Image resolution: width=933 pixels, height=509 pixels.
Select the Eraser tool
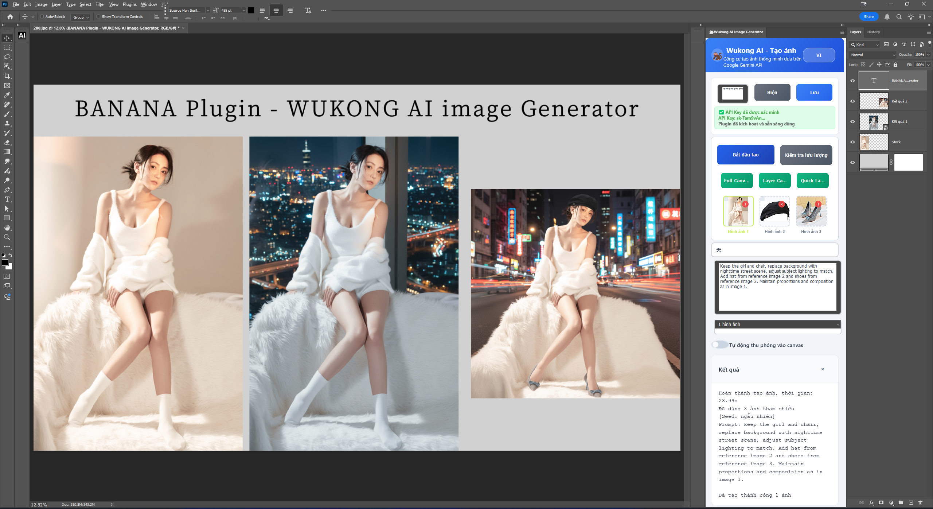(7, 142)
